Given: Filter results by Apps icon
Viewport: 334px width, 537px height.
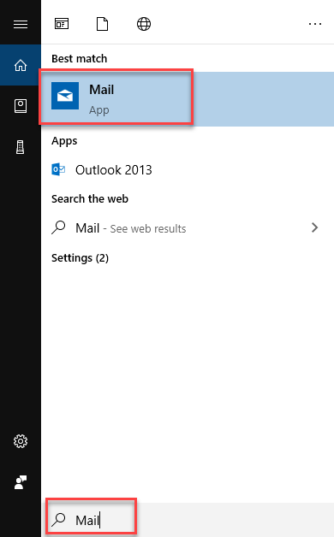Looking at the screenshot, I should 62,24.
